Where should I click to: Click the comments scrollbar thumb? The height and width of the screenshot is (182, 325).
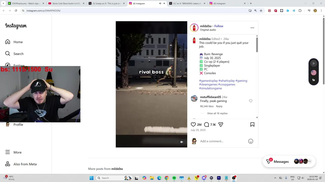(x=257, y=45)
